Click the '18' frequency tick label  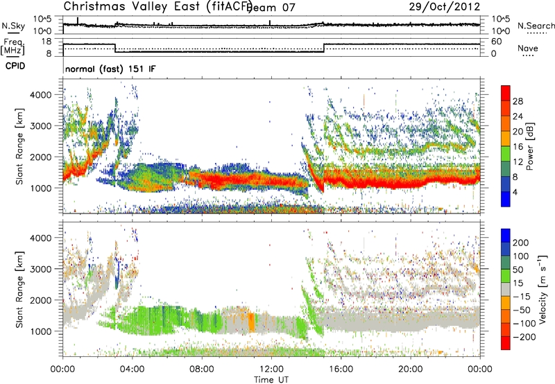point(46,42)
